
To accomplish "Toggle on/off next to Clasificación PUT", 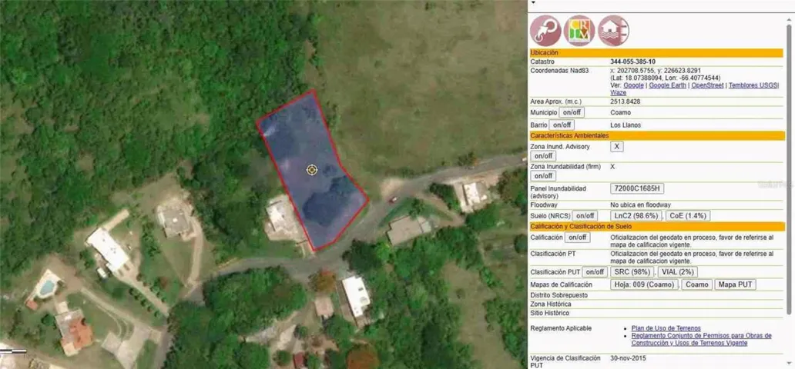I will (x=595, y=272).
